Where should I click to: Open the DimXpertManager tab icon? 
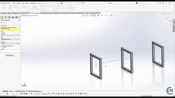(13, 17)
